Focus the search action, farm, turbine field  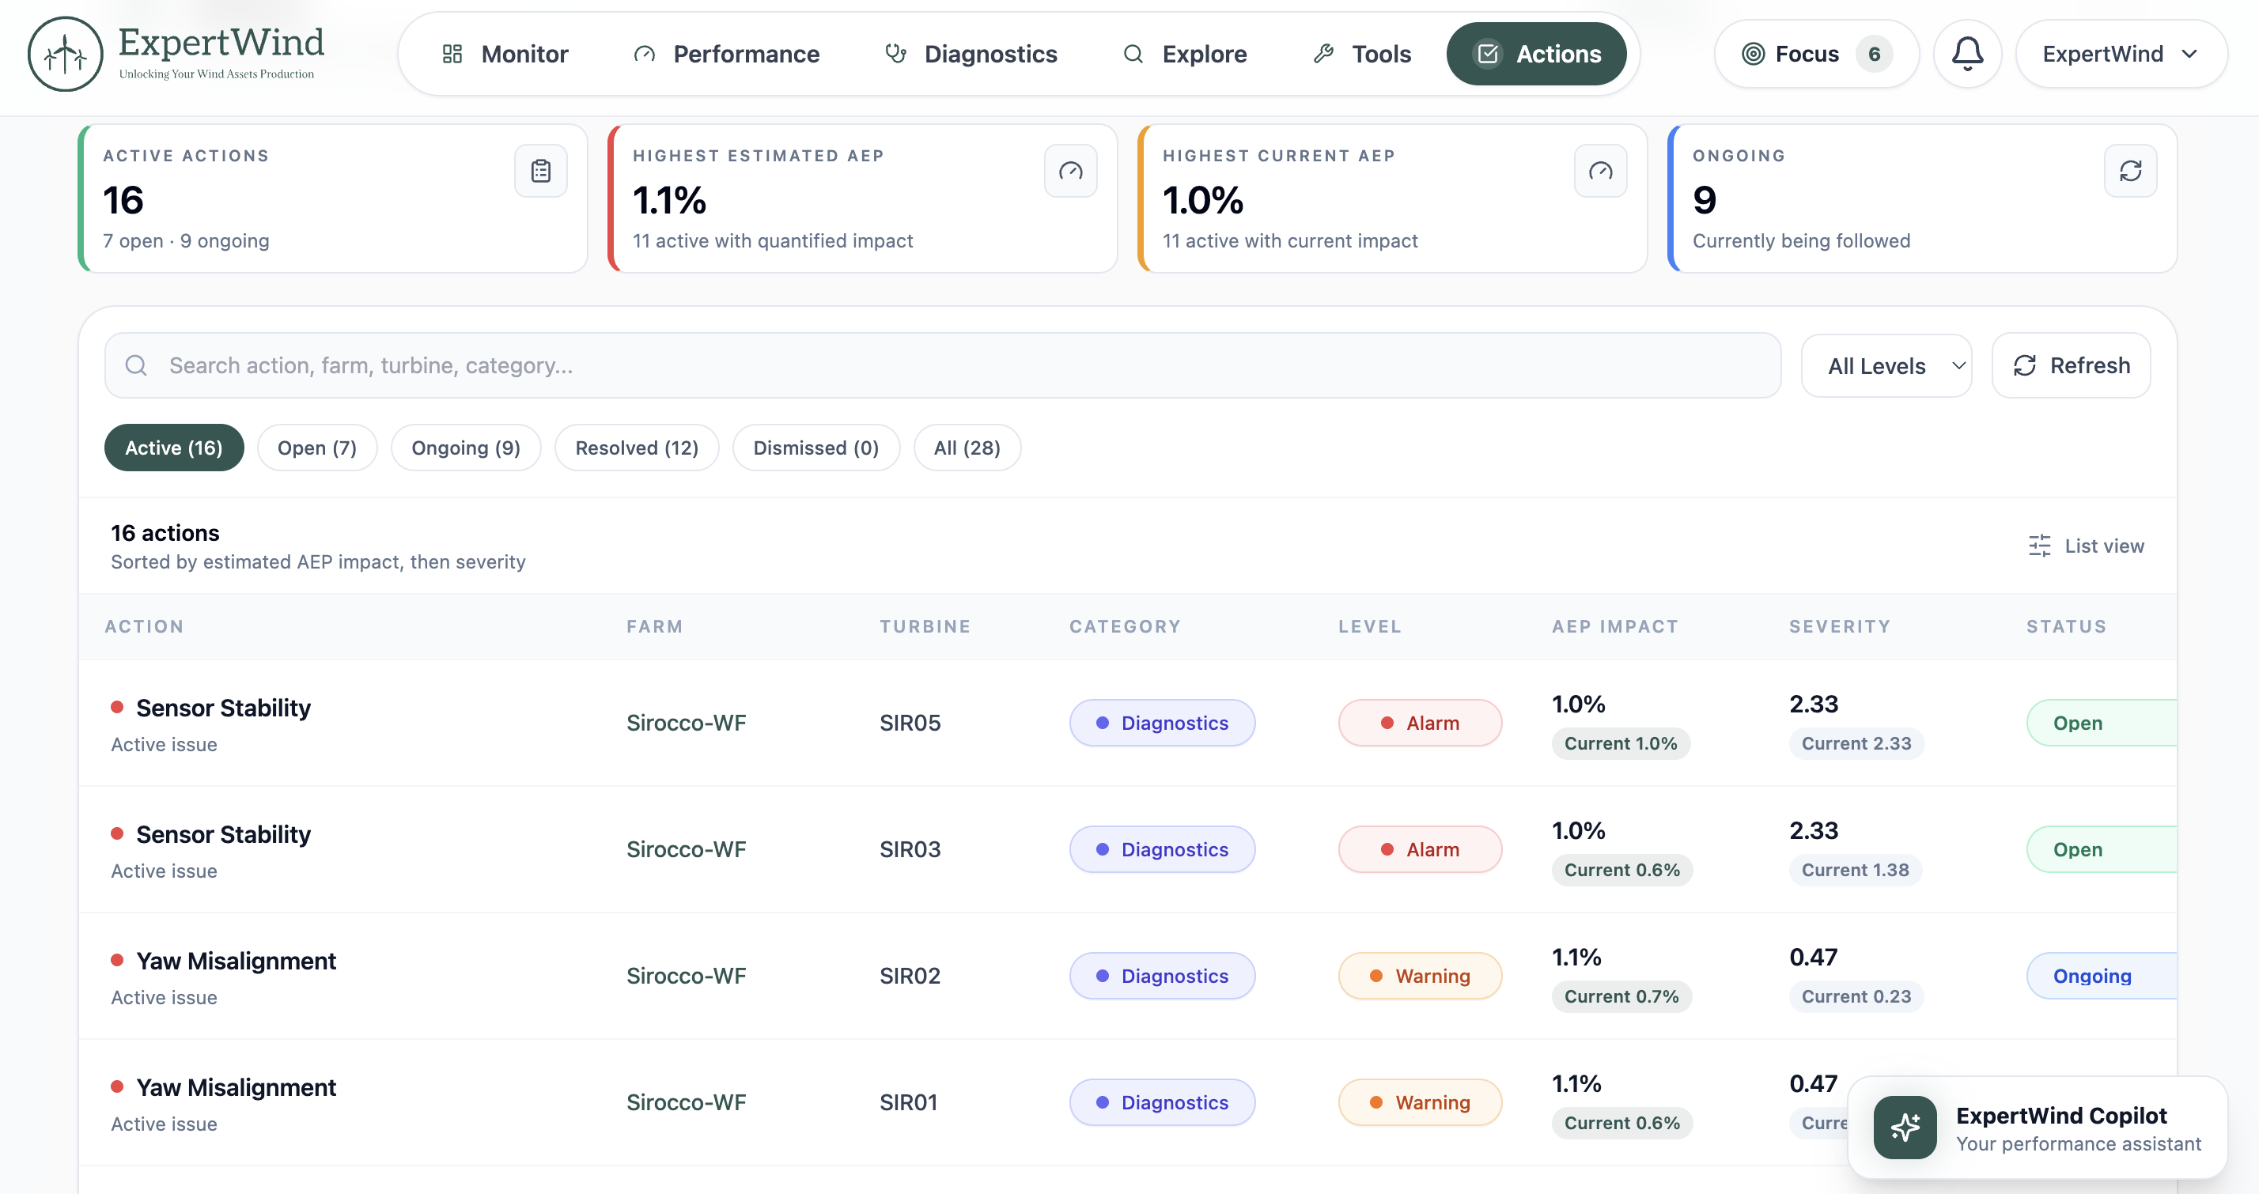tap(943, 365)
